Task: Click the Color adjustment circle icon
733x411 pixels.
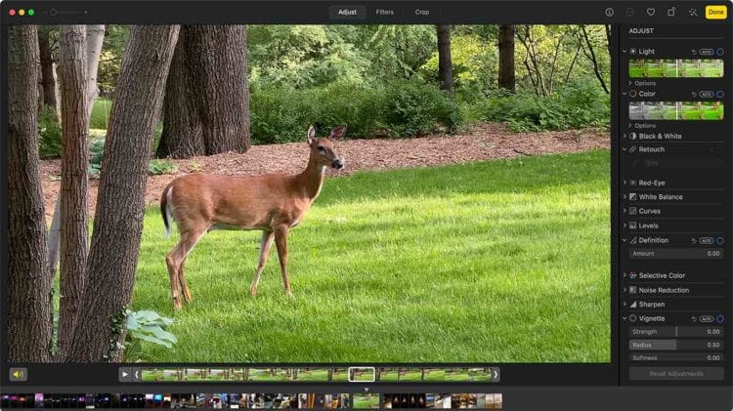Action: click(x=632, y=94)
